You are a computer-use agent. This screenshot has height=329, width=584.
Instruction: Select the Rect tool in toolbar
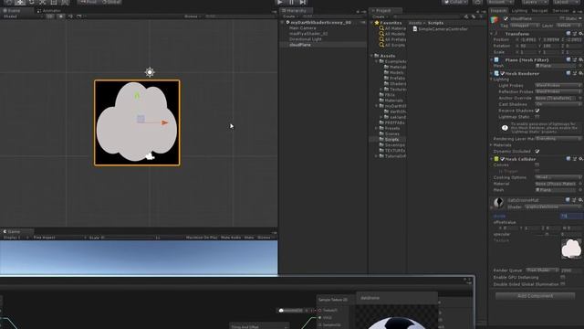(54, 2)
